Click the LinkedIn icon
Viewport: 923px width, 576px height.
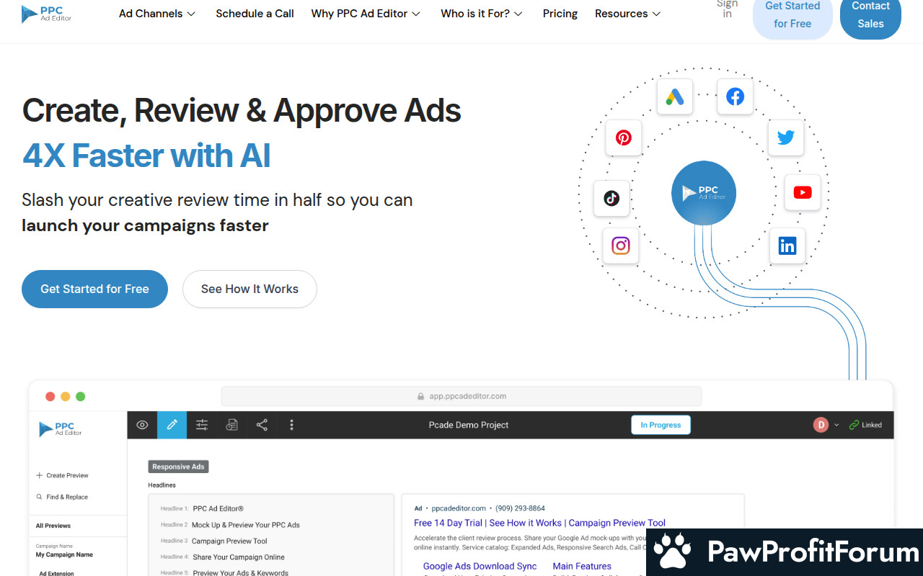tap(787, 246)
